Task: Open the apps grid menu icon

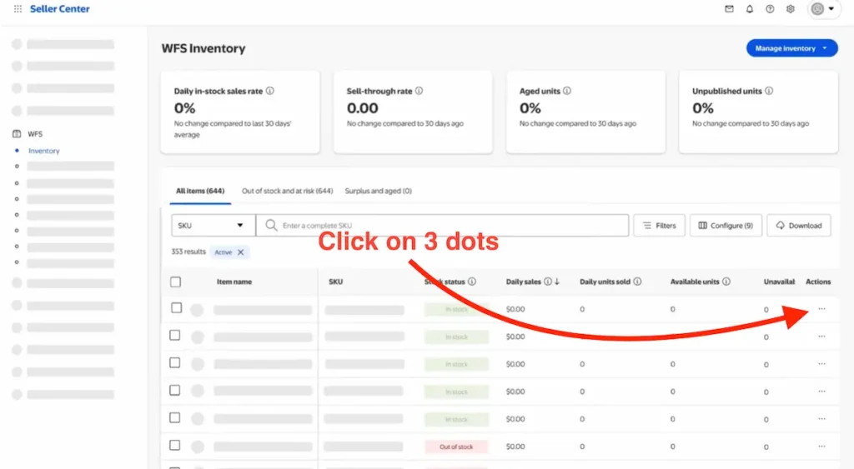Action: (x=18, y=8)
